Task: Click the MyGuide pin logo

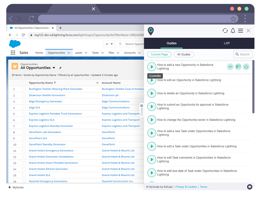Action: pyautogui.click(x=151, y=31)
